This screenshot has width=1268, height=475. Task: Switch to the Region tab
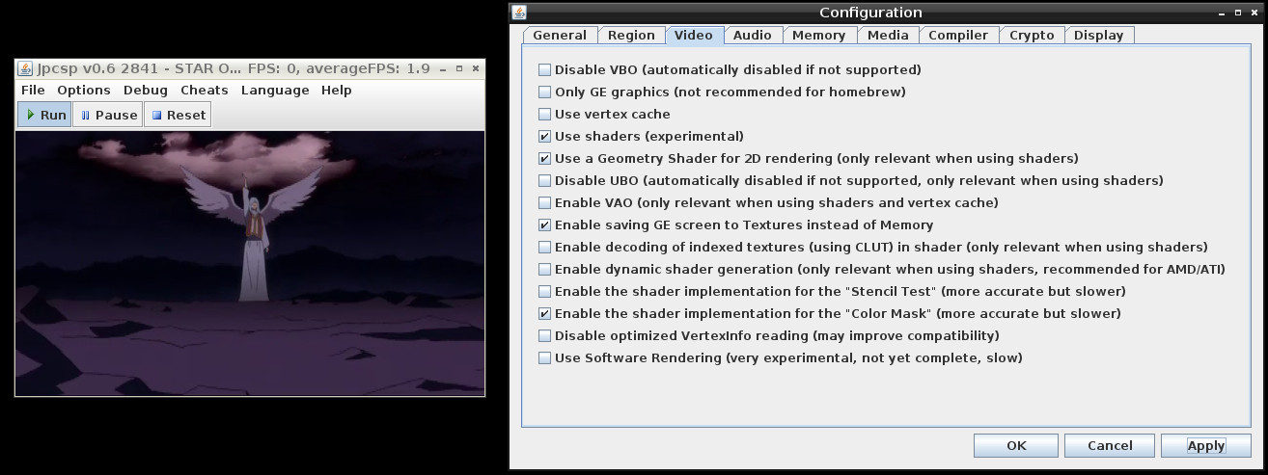pyautogui.click(x=631, y=35)
